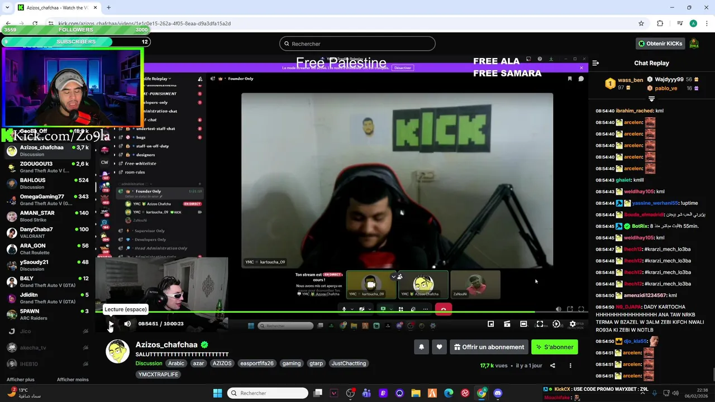
Task: Open Discord from the taskbar
Action: click(498, 393)
